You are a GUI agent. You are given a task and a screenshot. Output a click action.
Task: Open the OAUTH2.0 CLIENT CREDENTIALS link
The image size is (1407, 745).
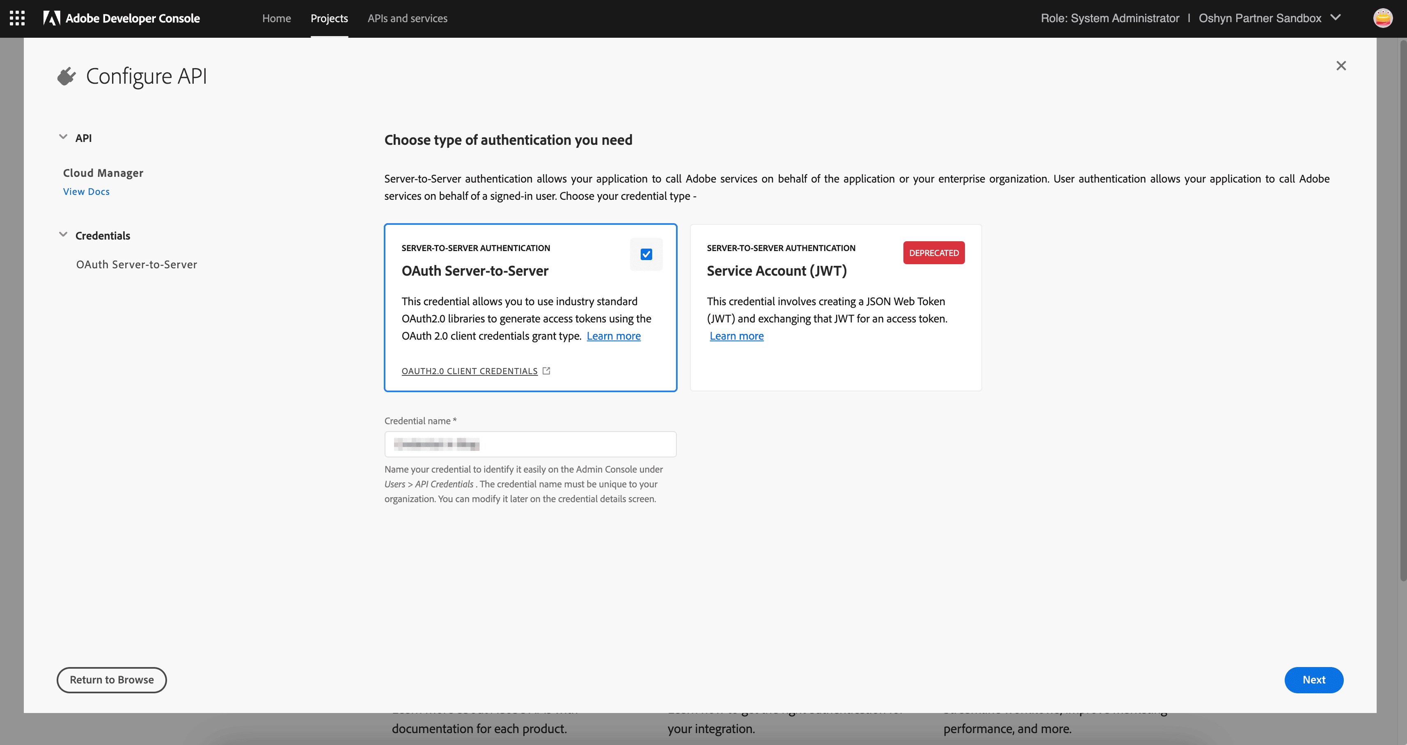point(469,371)
